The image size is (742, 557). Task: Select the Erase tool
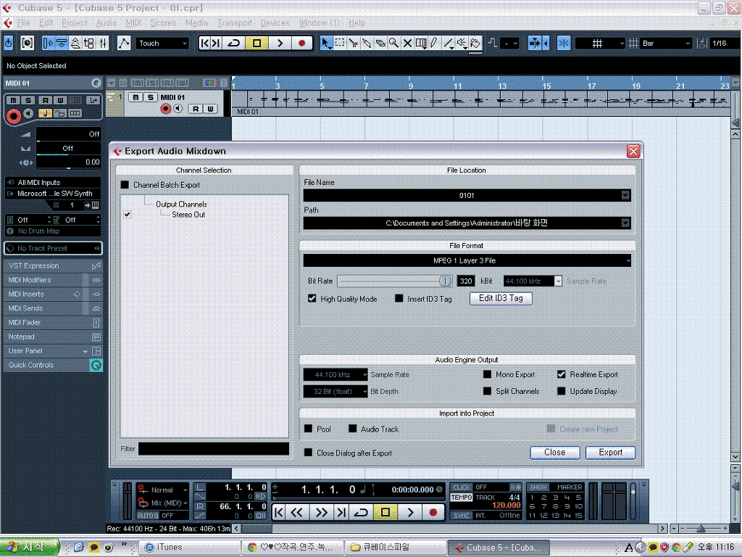380,43
